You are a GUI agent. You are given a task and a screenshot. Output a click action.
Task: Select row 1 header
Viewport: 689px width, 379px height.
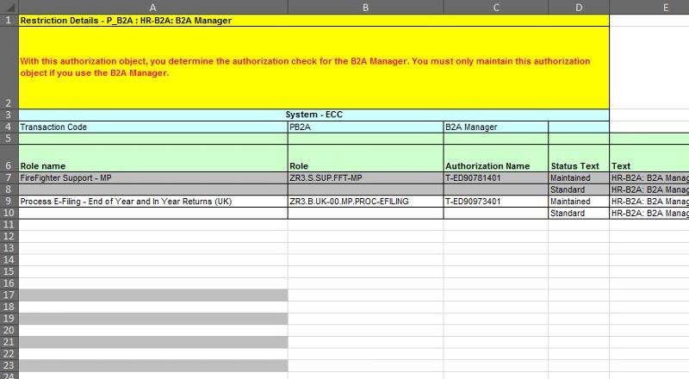[x=9, y=20]
